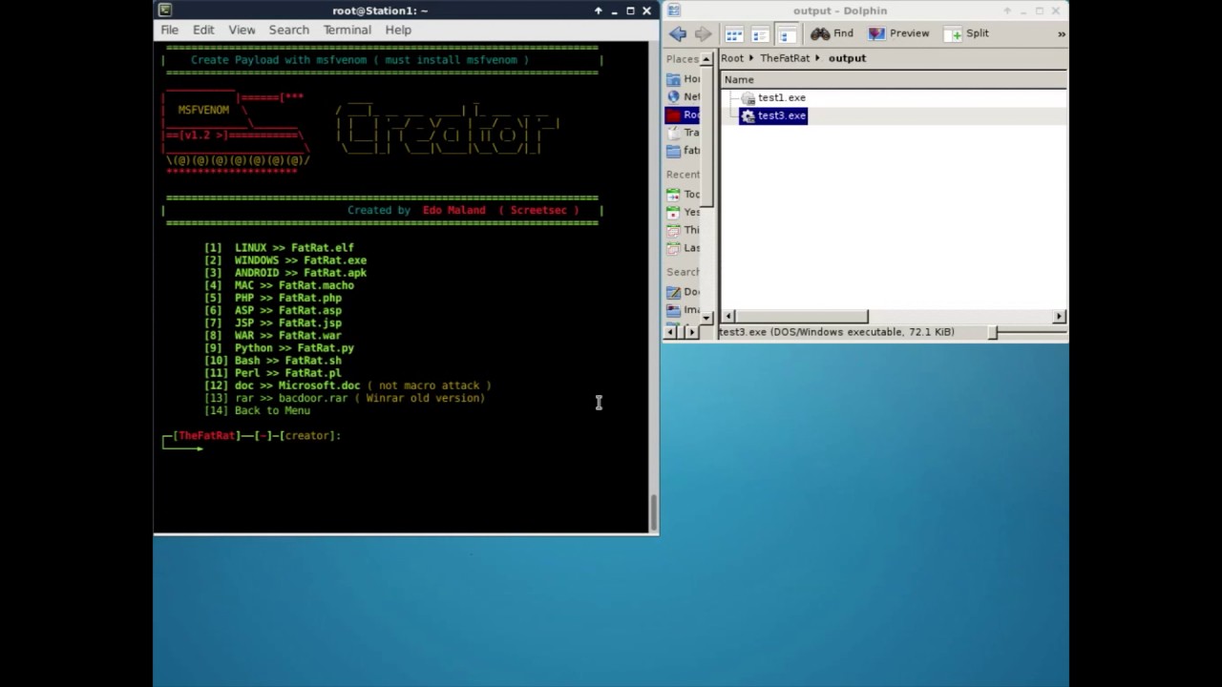
Task: Navigate to TheFatRat in breadcrumb
Action: pos(785,58)
